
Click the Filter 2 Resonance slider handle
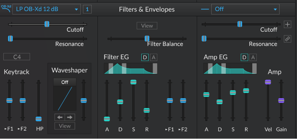click(x=204, y=38)
